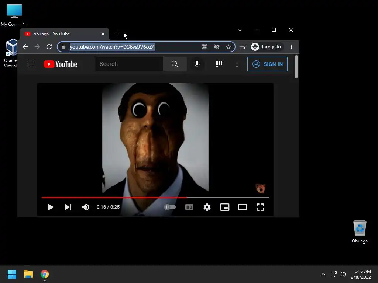Expand the tab search chevron
This screenshot has width=378, height=283.
(240, 30)
